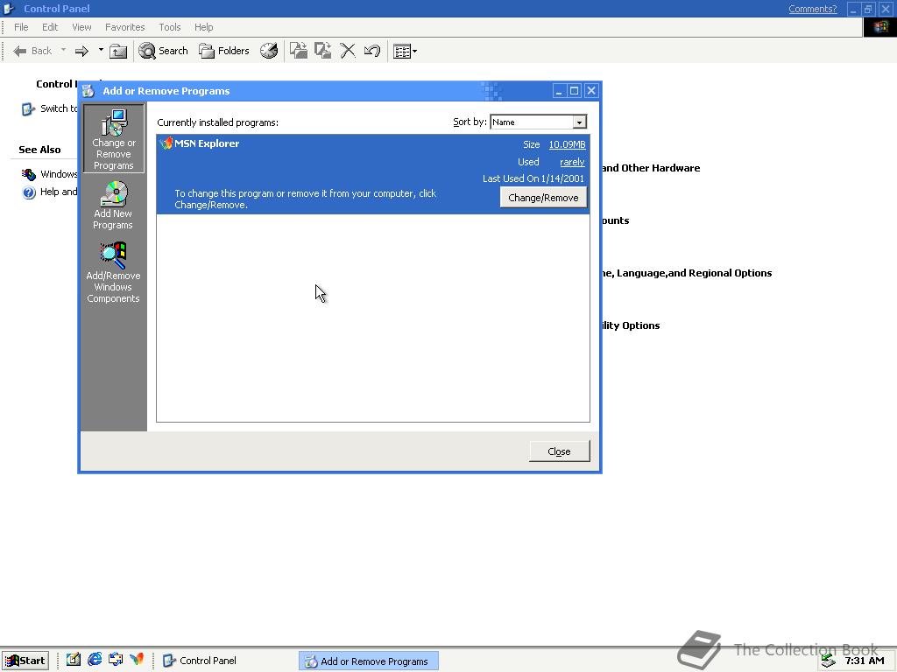Click Add or Remove Programs taskbar button
This screenshot has height=672, width=897.
(369, 661)
